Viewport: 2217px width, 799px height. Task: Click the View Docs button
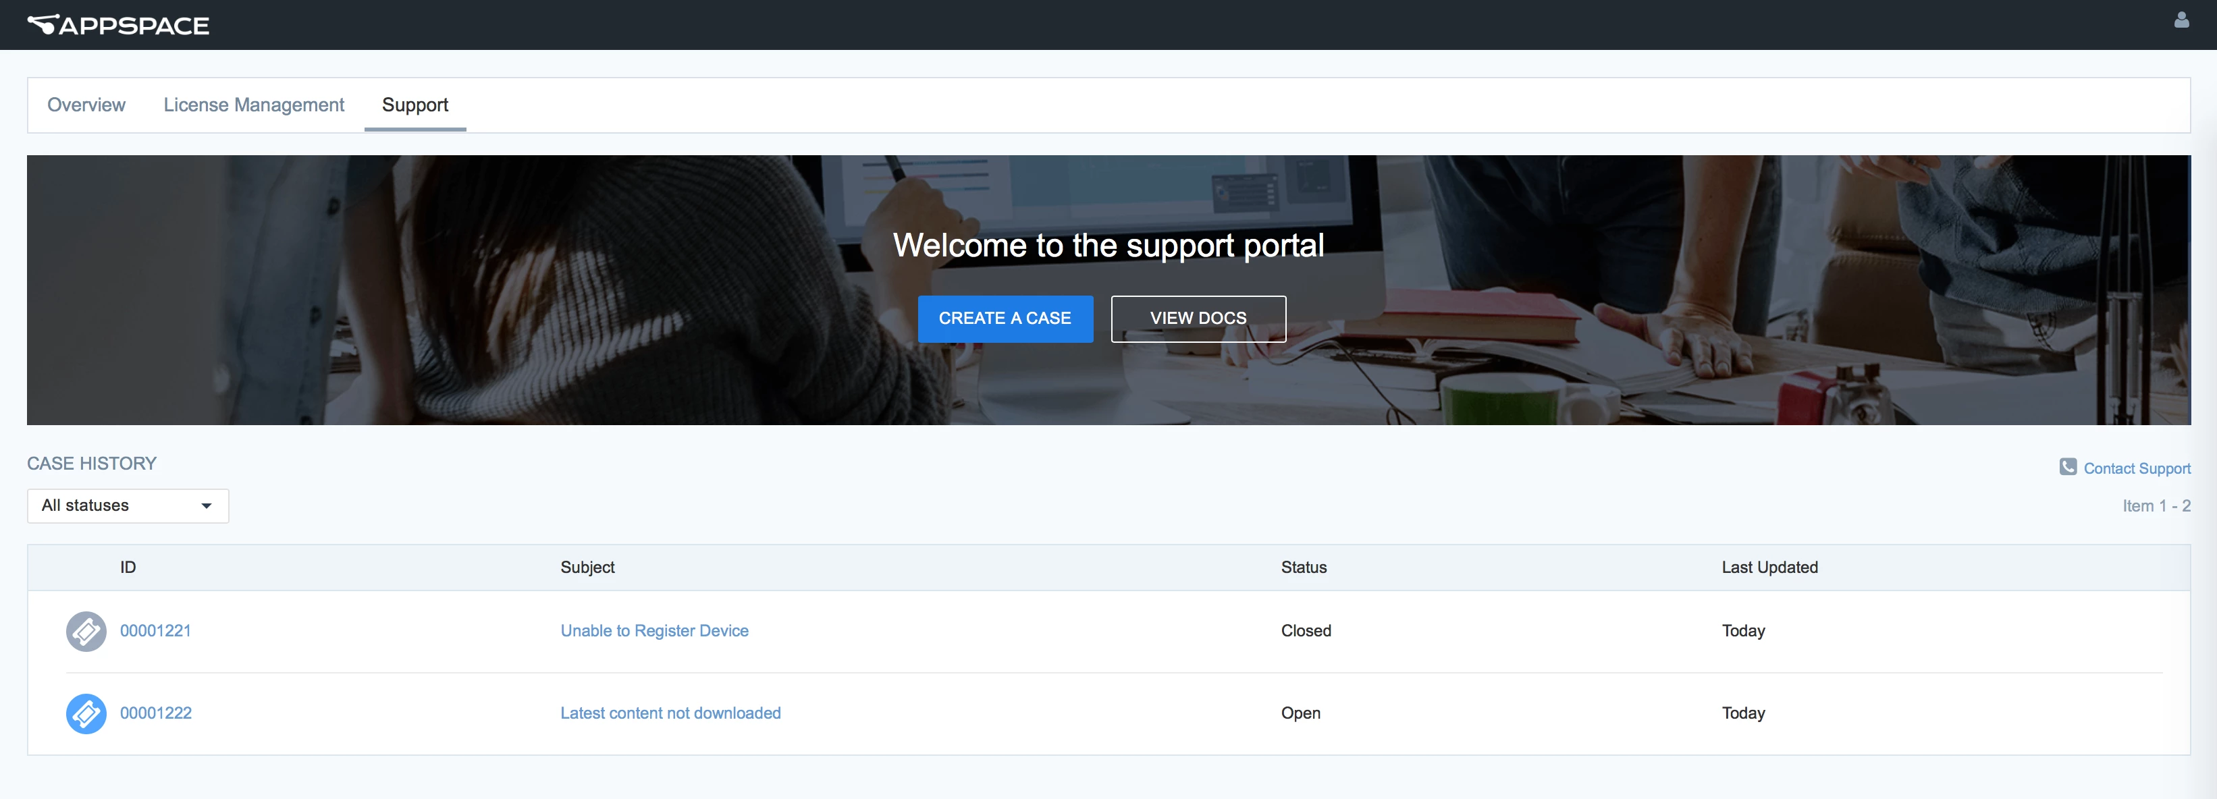[x=1198, y=319]
